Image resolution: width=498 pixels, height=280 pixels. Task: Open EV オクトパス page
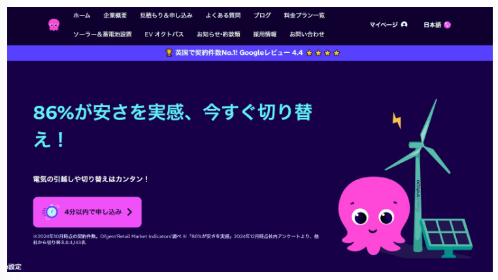point(164,34)
